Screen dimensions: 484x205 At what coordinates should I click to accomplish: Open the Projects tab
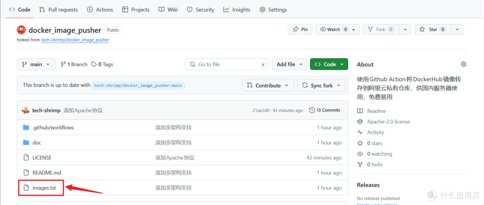tap(136, 9)
